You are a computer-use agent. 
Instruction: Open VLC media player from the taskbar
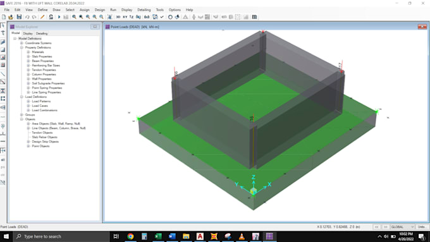pyautogui.click(x=242, y=236)
